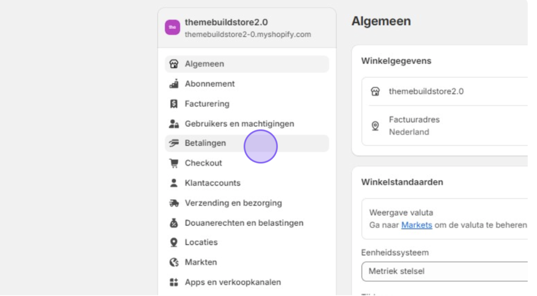Click the Factuuradres location pin icon
537x296 pixels.
[x=375, y=126]
